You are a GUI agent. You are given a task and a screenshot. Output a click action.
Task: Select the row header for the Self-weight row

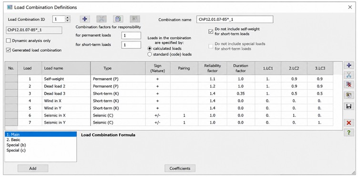pos(11,79)
